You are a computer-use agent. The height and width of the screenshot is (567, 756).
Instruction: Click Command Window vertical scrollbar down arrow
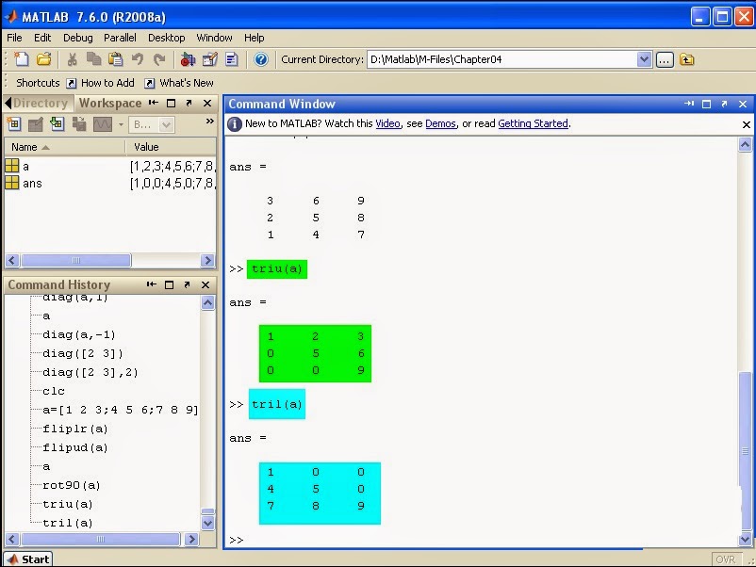tap(746, 539)
